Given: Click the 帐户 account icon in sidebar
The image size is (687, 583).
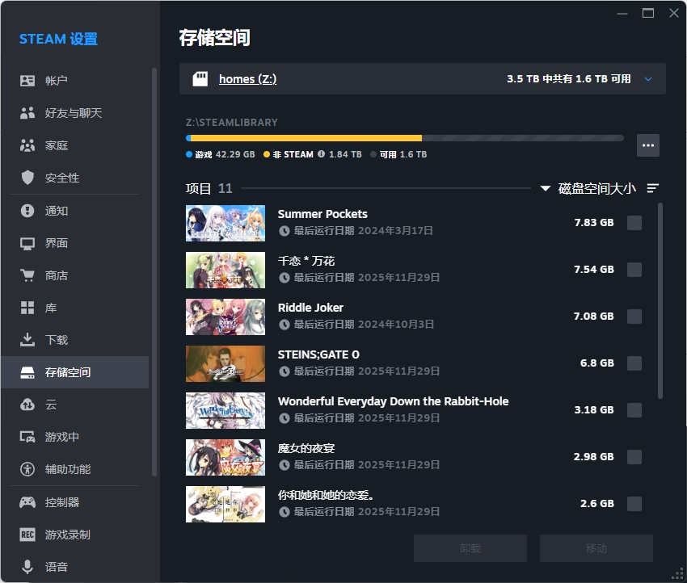Looking at the screenshot, I should (27, 81).
